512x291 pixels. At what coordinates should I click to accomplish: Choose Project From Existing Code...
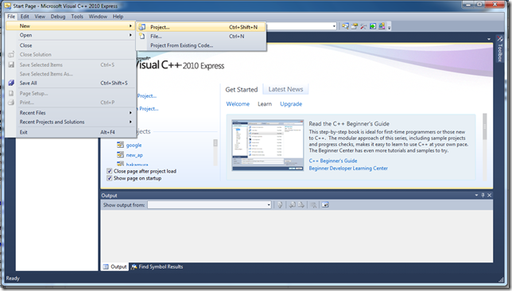click(x=200, y=45)
